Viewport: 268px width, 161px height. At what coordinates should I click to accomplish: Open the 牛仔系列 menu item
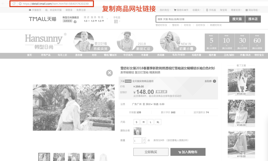tap(128, 55)
